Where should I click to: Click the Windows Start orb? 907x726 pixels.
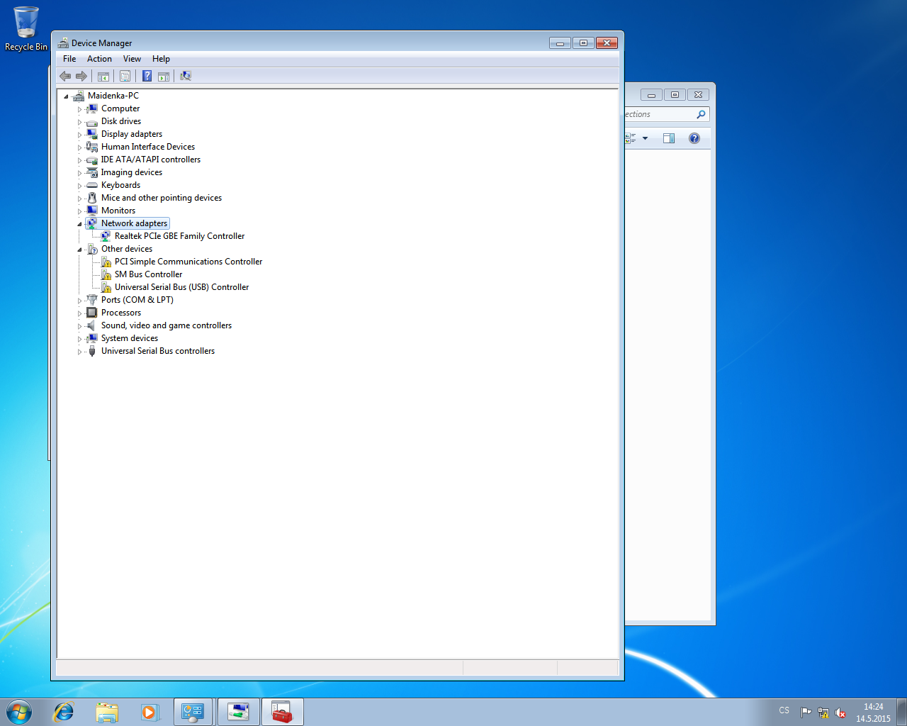coord(19,712)
